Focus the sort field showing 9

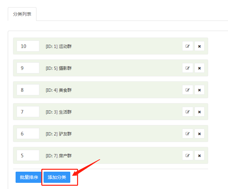[28, 68]
